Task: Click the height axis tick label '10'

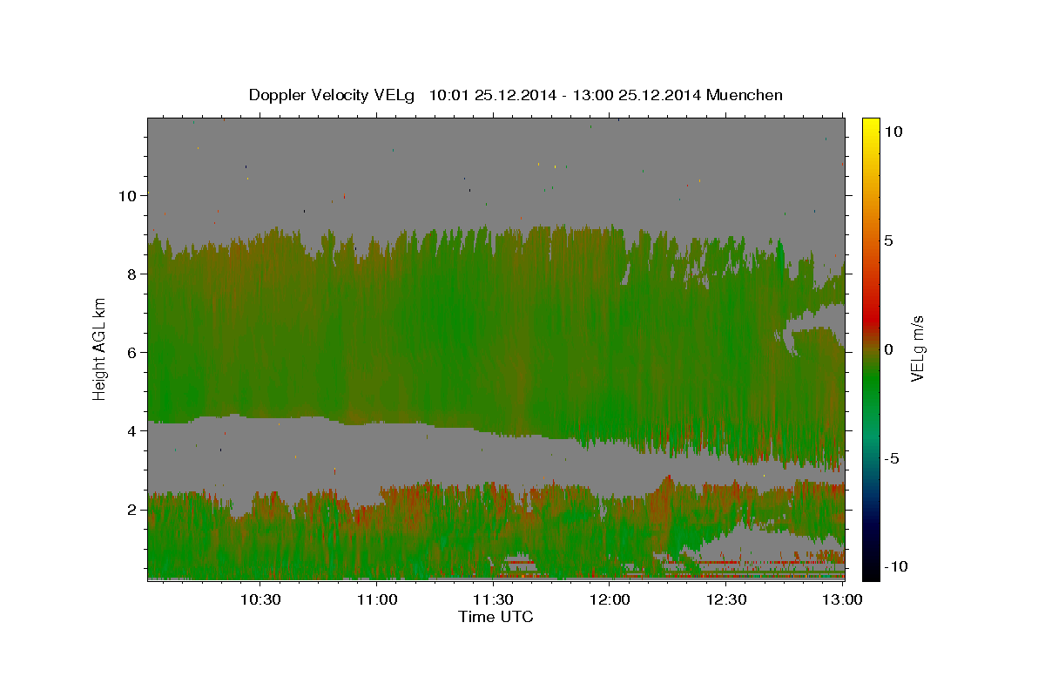Action: [x=127, y=196]
